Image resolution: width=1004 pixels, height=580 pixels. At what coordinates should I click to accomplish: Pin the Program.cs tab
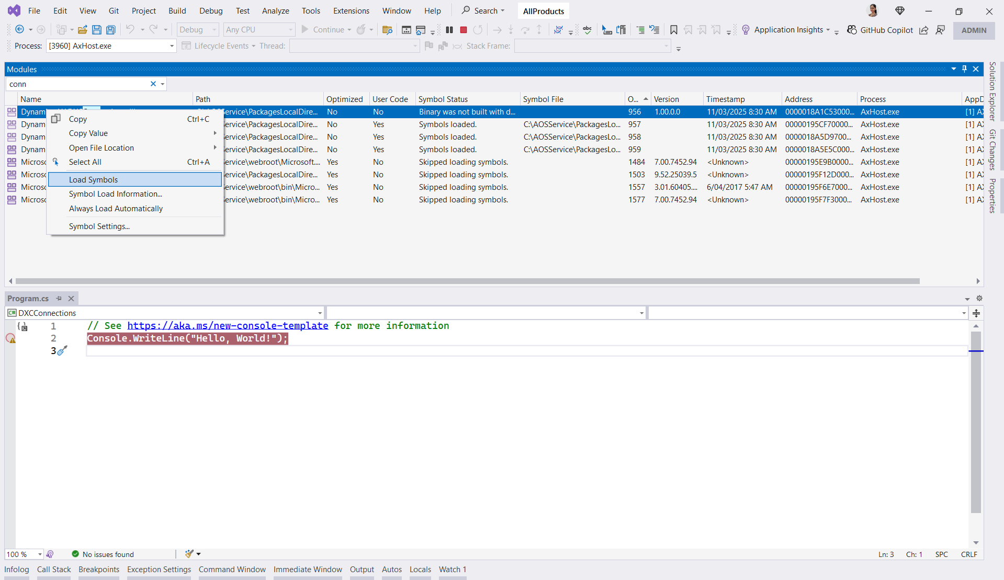click(x=59, y=299)
